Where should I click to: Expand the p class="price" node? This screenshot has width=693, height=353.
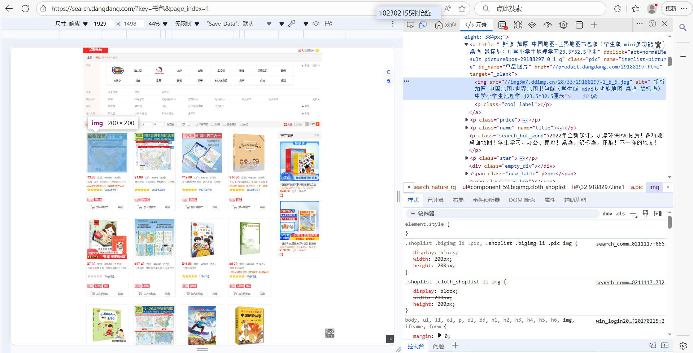[466, 120]
